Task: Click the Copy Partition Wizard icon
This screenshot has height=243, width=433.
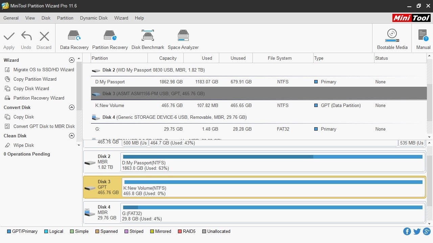Action: point(7,79)
